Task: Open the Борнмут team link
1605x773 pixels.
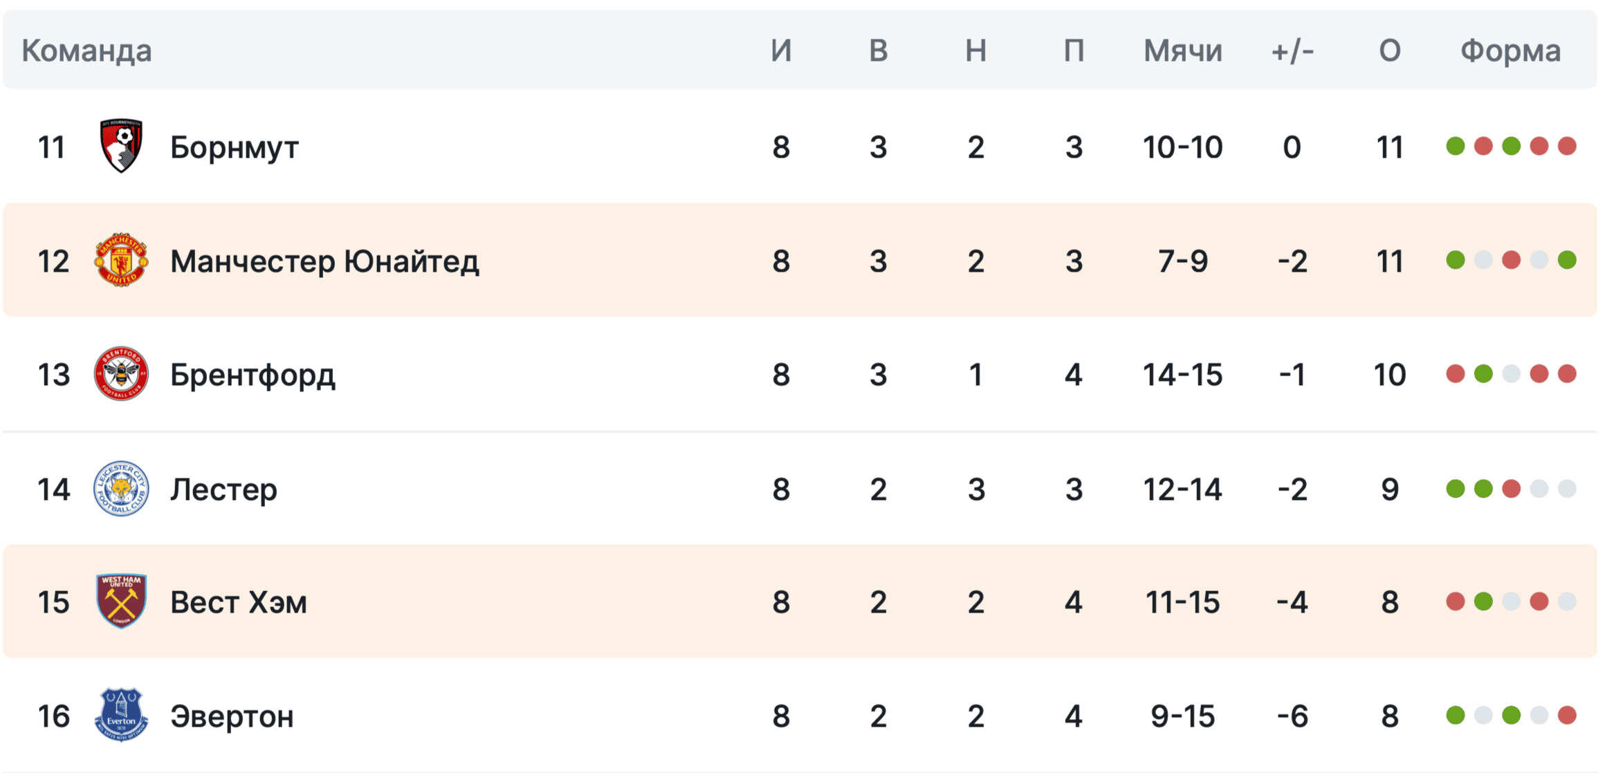Action: [x=234, y=147]
